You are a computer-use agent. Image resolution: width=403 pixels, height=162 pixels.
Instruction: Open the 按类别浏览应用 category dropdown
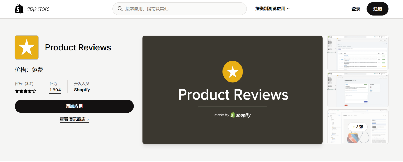tap(270, 8)
